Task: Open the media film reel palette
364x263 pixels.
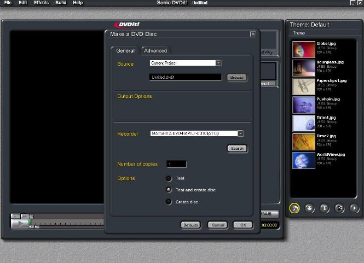Action: (339, 208)
